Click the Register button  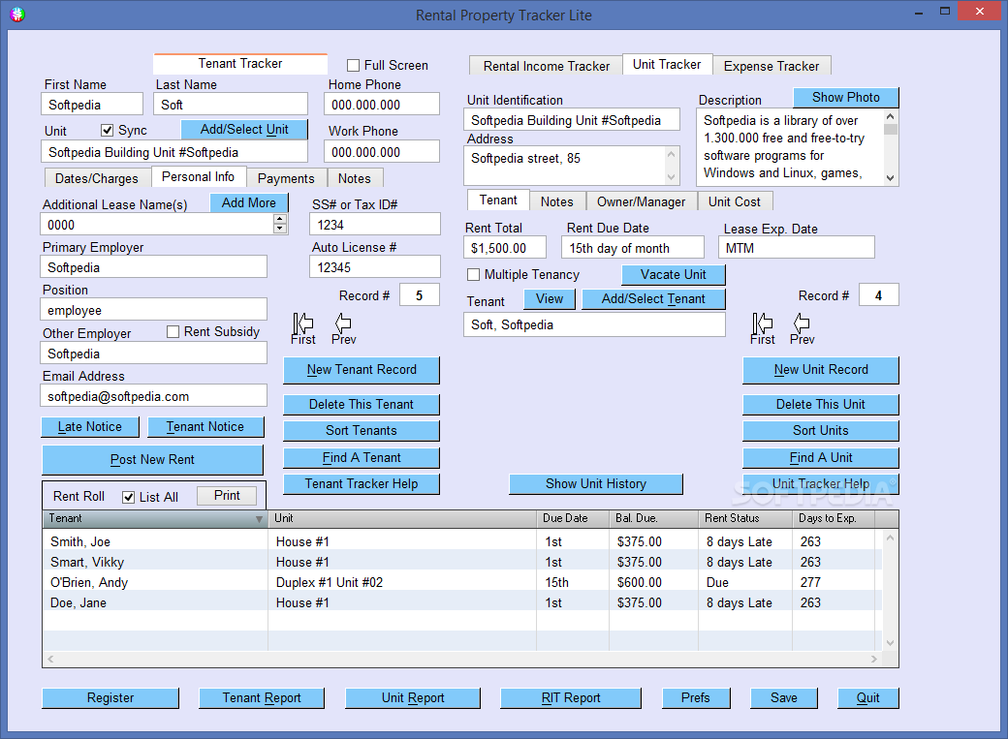coord(110,698)
